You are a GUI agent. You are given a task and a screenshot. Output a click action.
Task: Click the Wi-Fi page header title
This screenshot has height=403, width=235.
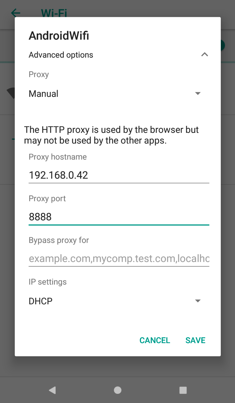54,13
